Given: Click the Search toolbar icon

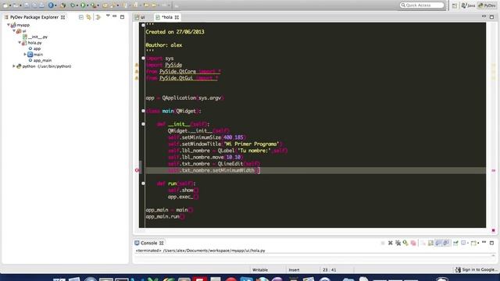Looking at the screenshot, I should point(112,5).
